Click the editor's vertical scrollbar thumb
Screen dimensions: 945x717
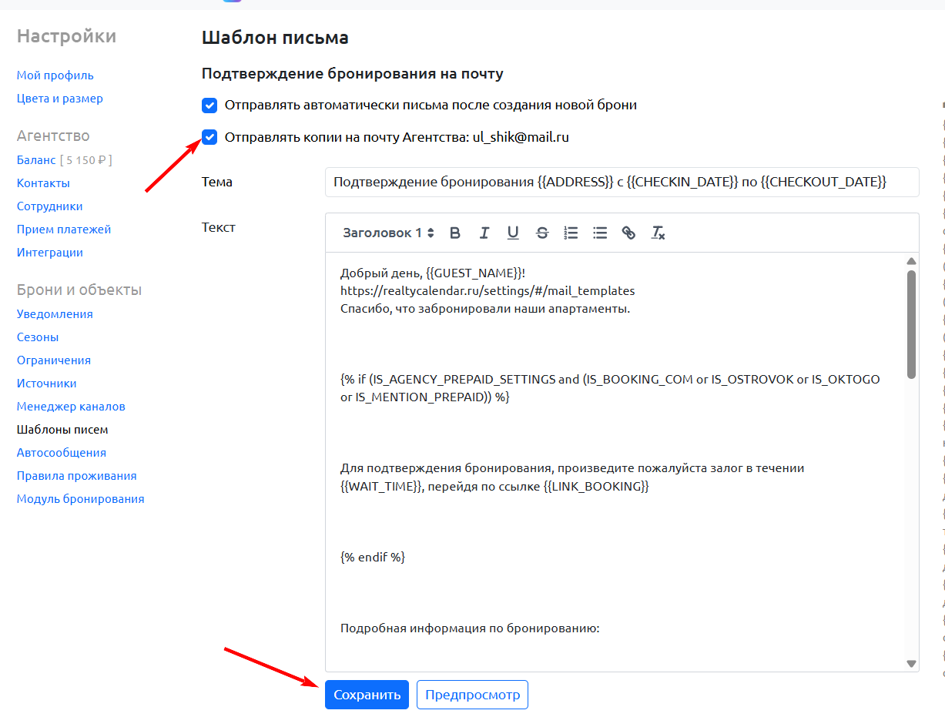point(912,323)
